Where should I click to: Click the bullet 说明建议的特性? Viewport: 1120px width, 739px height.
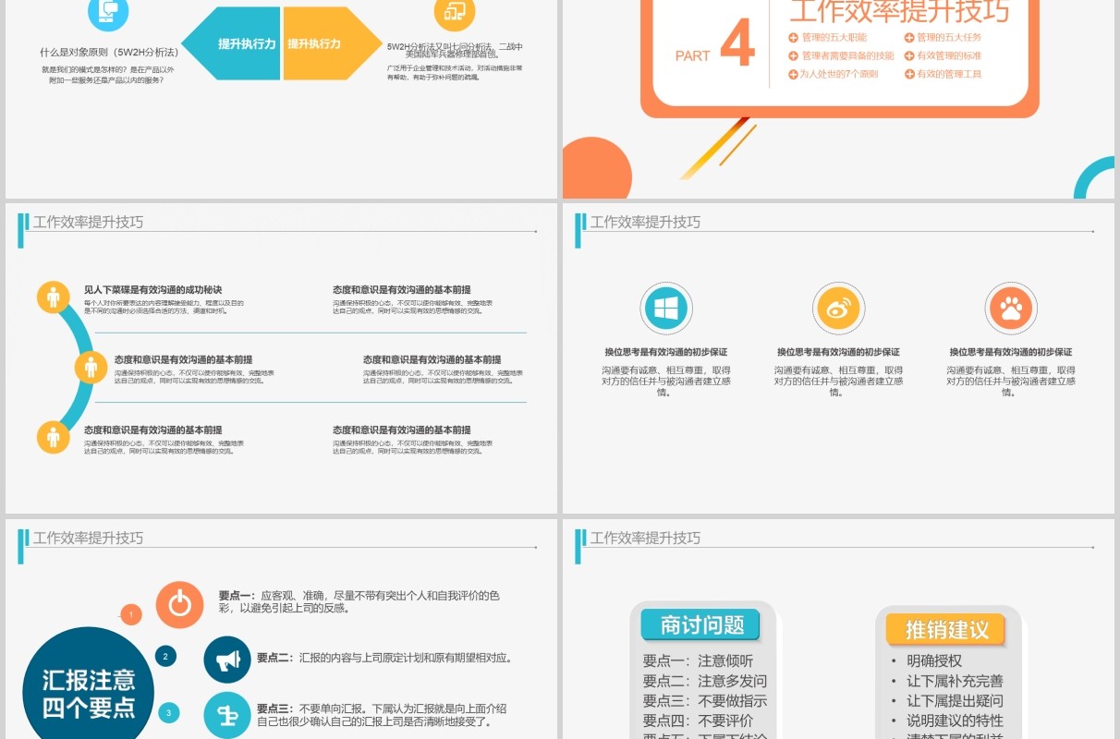point(955,721)
